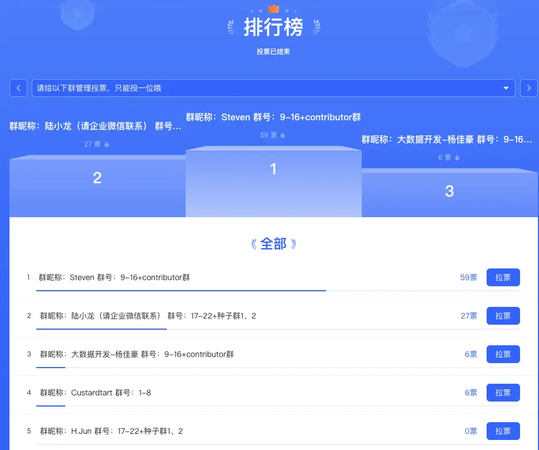Viewport: 539px width, 450px height.
Task: Click 拉票 button on H.Jun's row
Action: tap(503, 431)
